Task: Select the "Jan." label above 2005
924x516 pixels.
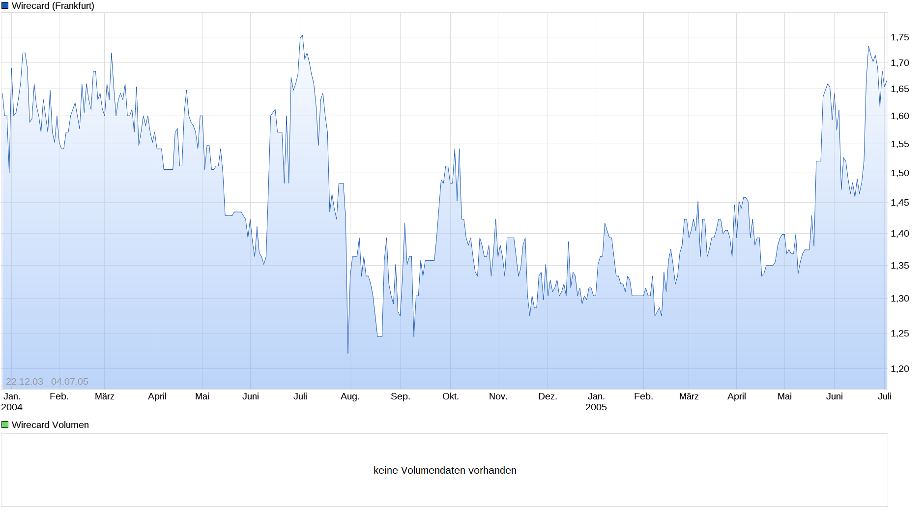Action: tap(596, 396)
